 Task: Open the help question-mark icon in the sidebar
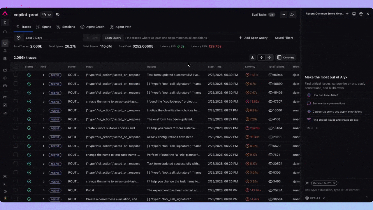(5, 192)
